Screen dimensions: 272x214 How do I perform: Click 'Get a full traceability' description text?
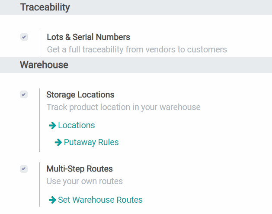tap(137, 50)
